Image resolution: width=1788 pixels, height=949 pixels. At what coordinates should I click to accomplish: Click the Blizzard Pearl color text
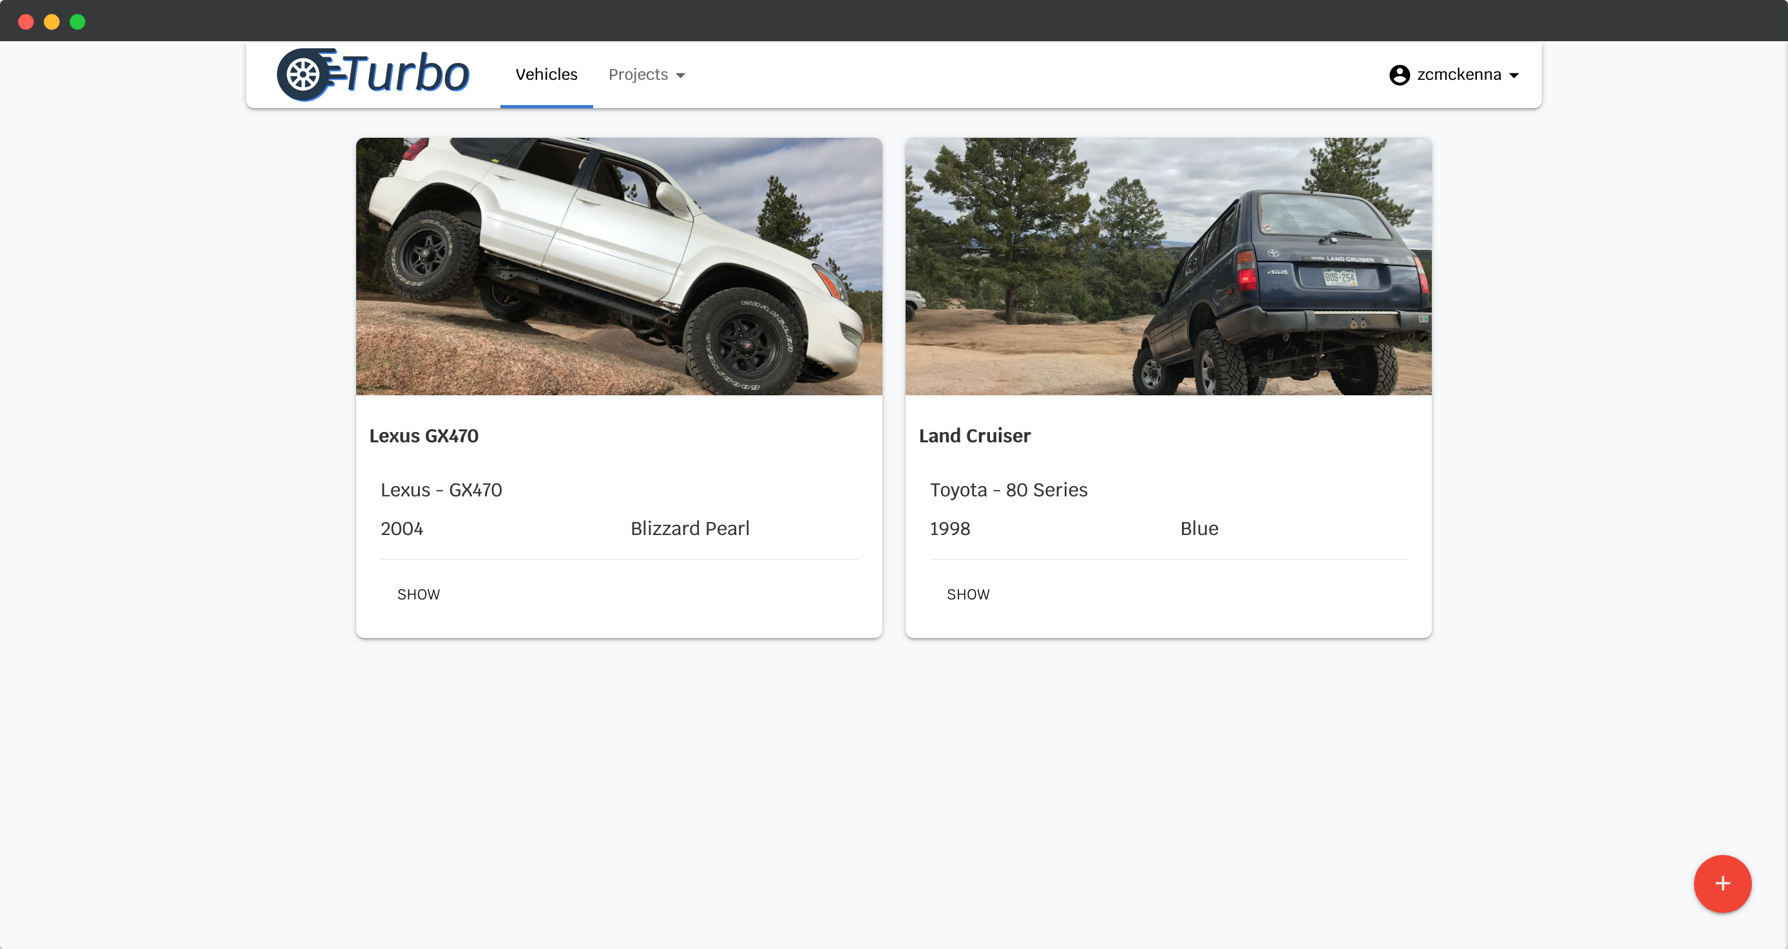[690, 529]
